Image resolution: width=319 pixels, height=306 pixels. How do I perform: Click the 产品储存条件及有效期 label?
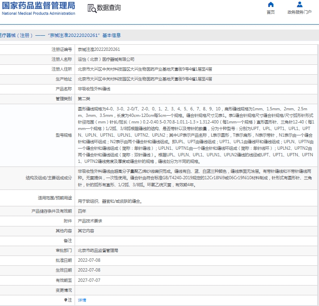click(52, 211)
